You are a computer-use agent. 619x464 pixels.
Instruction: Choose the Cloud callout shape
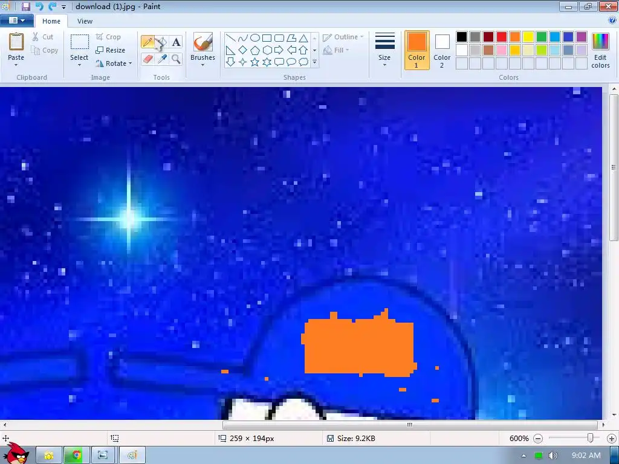click(x=303, y=62)
